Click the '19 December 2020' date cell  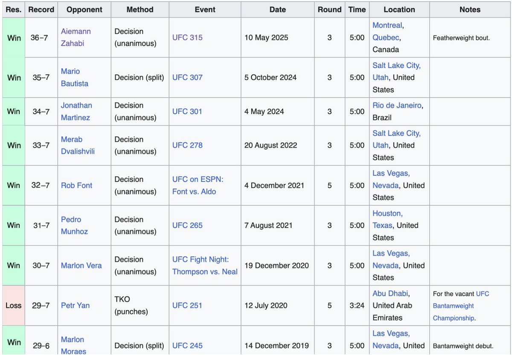[x=278, y=265]
